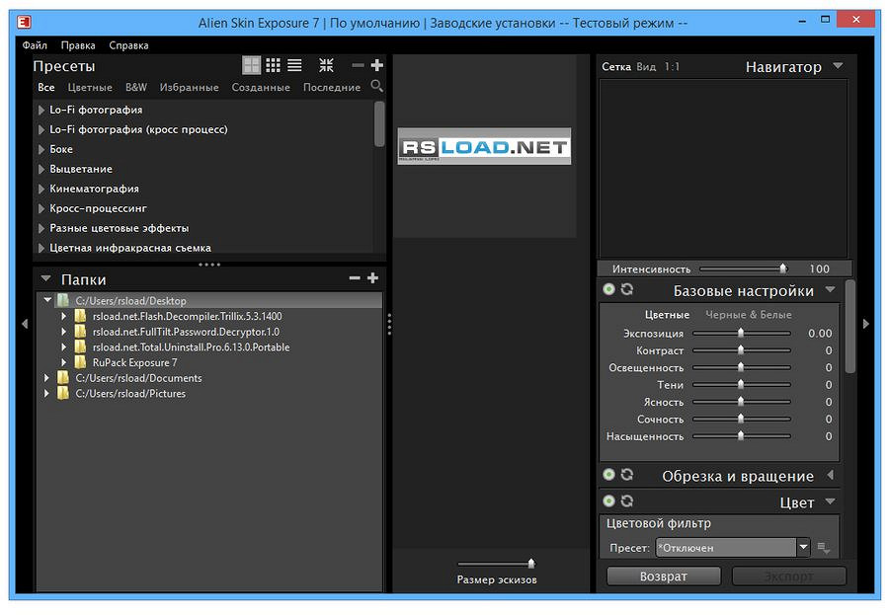
Task: Select rsload.net.FullTilt.Password.Decryptor.1.0 folder
Action: [x=186, y=332]
